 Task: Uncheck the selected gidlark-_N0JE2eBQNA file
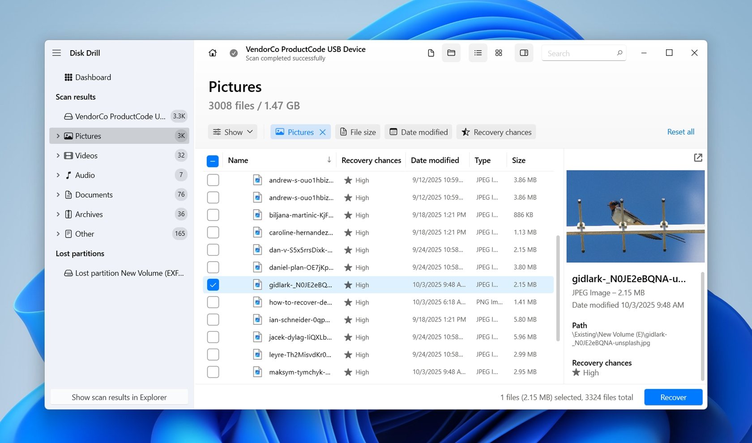[x=213, y=284]
